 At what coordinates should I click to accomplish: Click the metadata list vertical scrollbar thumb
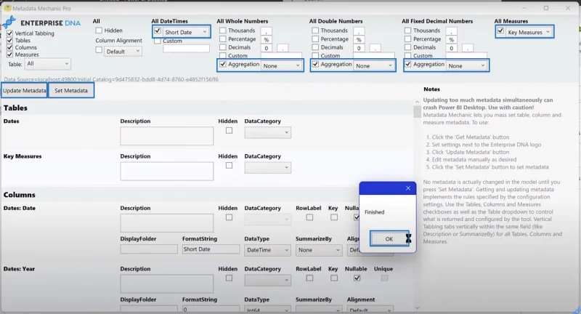tap(417, 111)
